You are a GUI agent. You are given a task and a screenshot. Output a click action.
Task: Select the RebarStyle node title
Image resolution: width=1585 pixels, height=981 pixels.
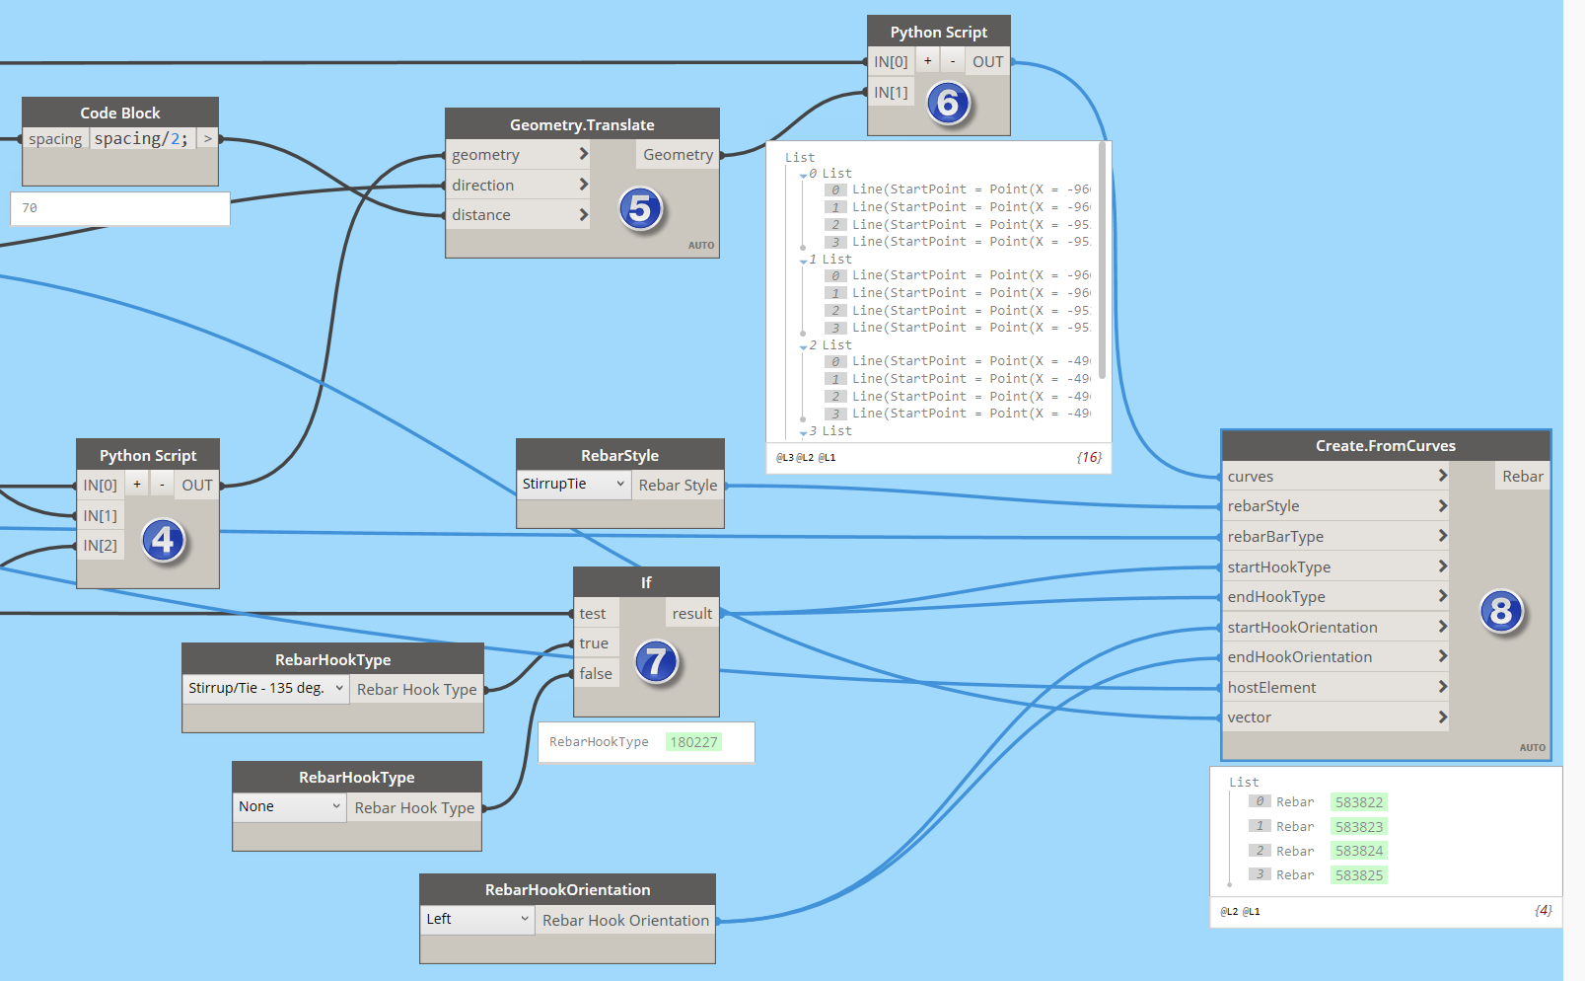click(619, 455)
